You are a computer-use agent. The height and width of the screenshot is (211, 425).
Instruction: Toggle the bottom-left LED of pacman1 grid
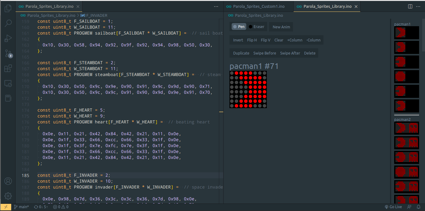pos(232,106)
